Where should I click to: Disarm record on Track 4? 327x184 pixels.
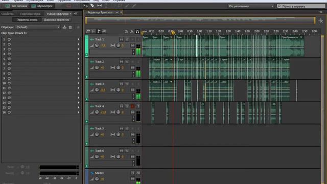pyautogui.click(x=132, y=106)
